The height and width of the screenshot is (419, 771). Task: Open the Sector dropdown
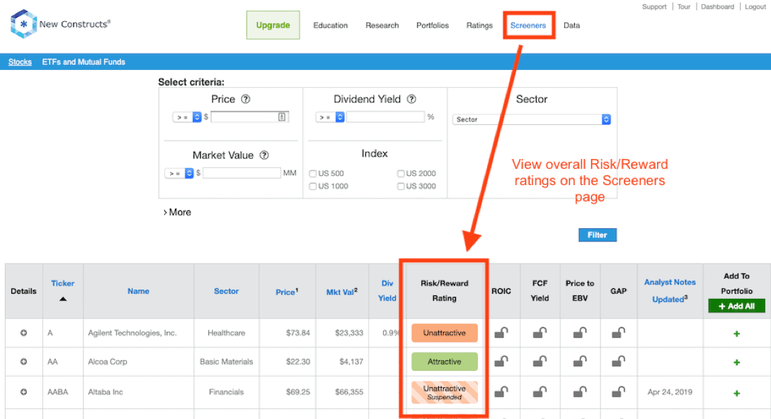532,119
